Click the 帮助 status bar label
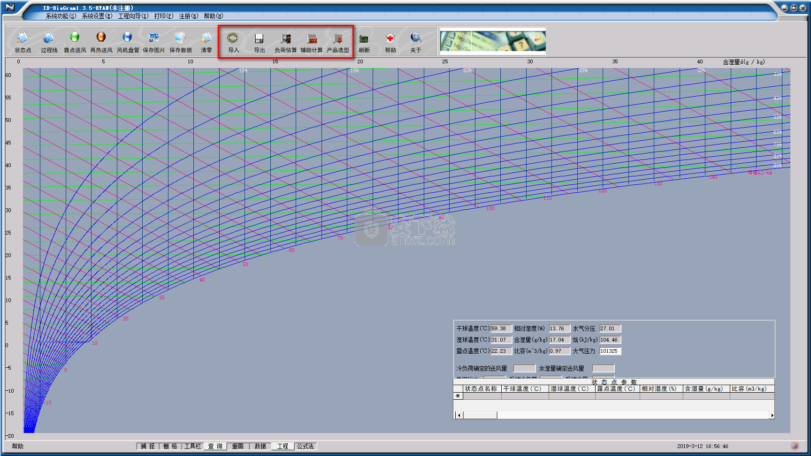Viewport: 811px width, 456px height. [18, 446]
